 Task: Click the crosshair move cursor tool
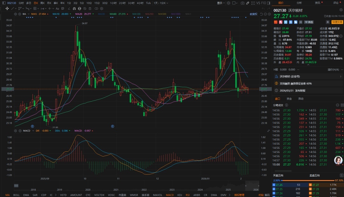pyautogui.click(x=7, y=9)
